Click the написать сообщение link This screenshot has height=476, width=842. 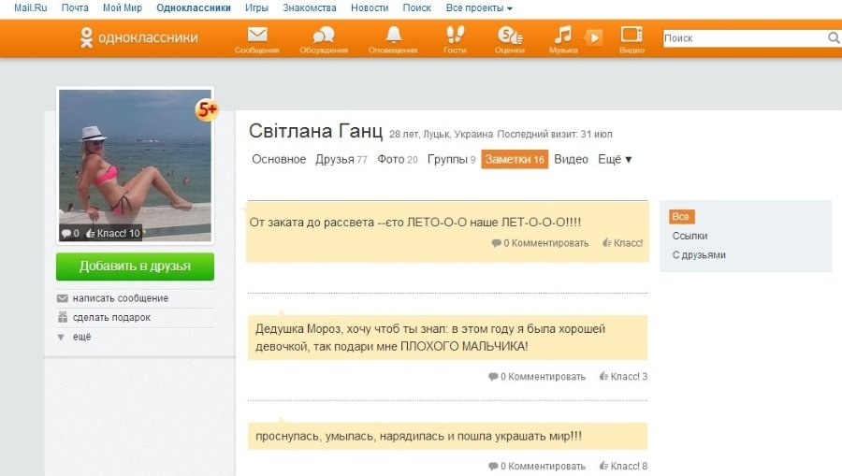point(120,298)
